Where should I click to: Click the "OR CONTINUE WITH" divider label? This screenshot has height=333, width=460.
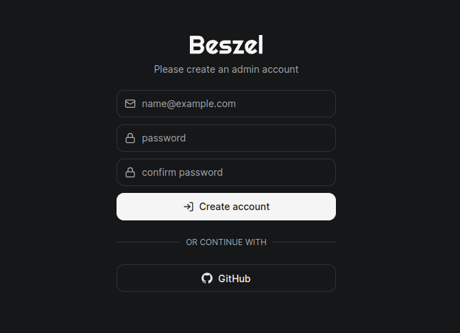click(x=226, y=242)
